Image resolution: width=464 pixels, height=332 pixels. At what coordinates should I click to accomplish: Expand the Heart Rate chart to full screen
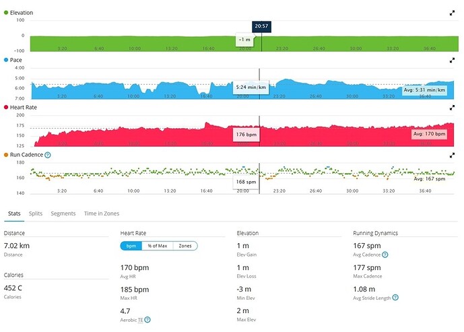pyautogui.click(x=451, y=107)
